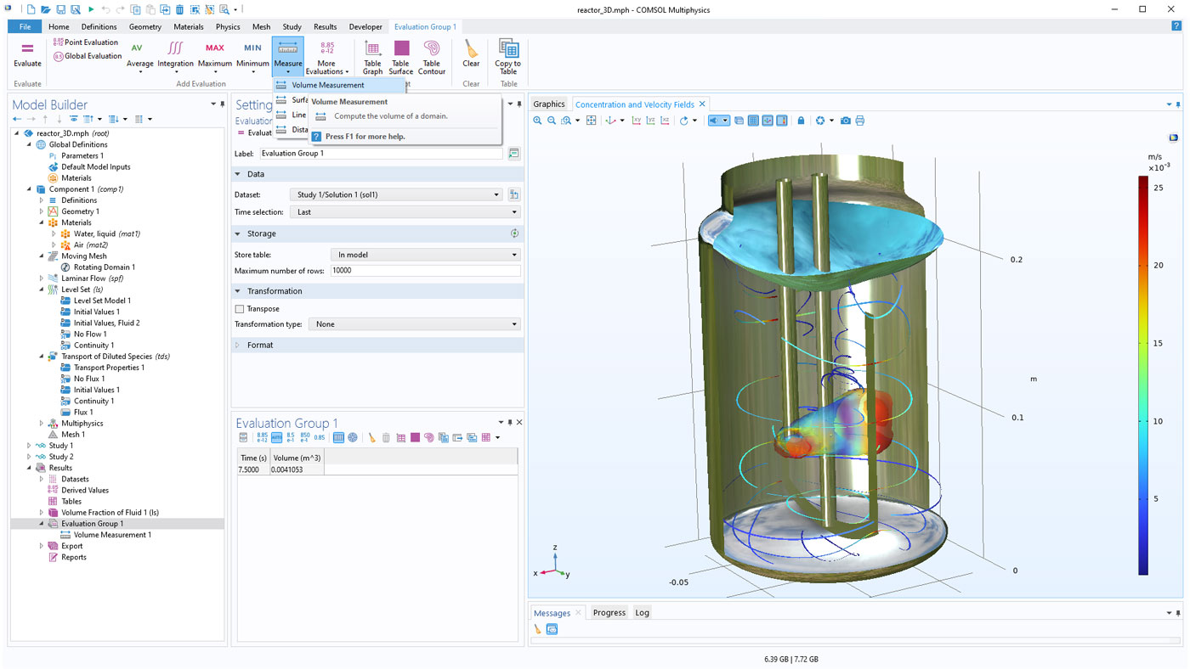Collapse the Storage section header
The width and height of the screenshot is (1190, 669).
(x=261, y=233)
